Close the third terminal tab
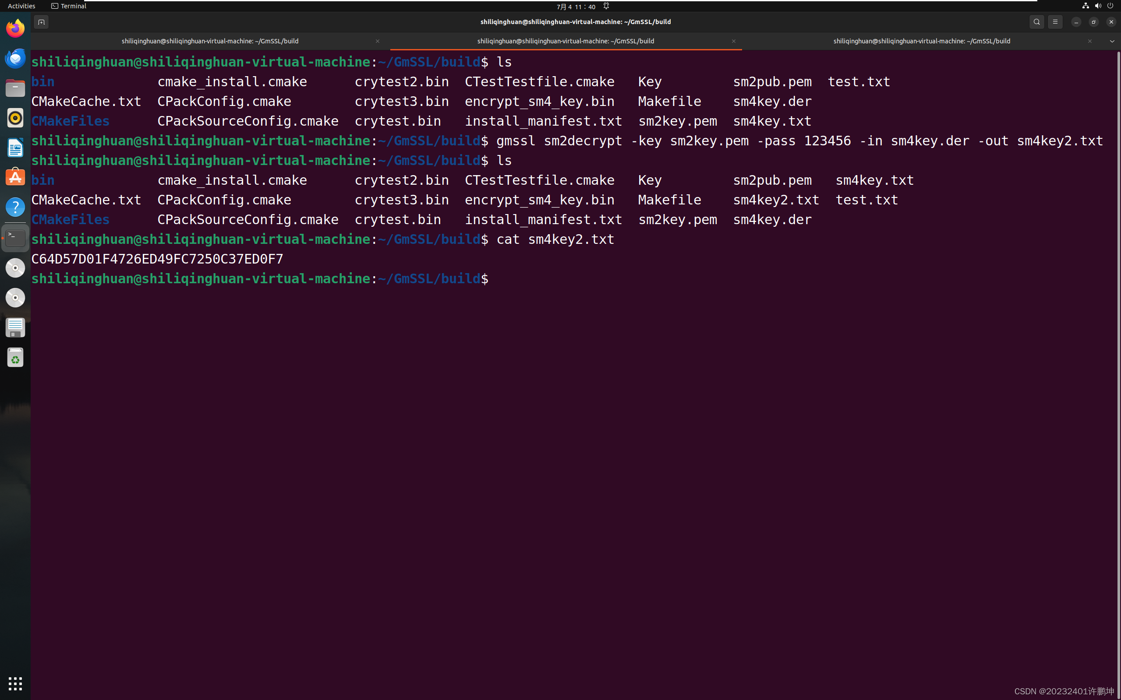This screenshot has height=700, width=1121. click(x=1090, y=41)
